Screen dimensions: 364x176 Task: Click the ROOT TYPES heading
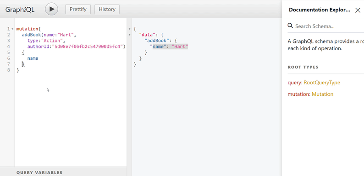303,67
